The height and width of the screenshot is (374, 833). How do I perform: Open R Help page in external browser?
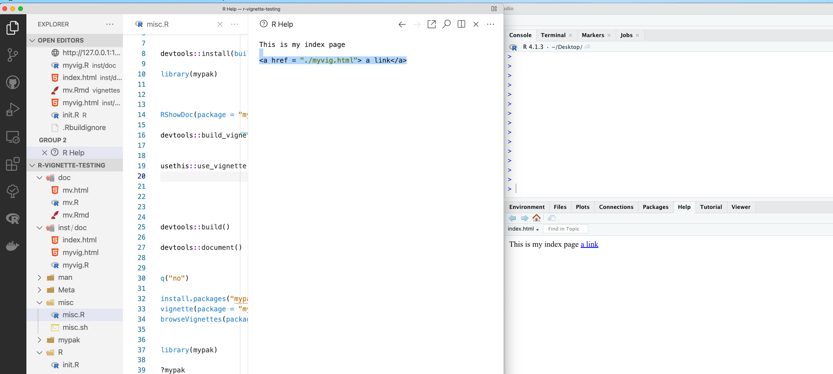pyautogui.click(x=431, y=24)
